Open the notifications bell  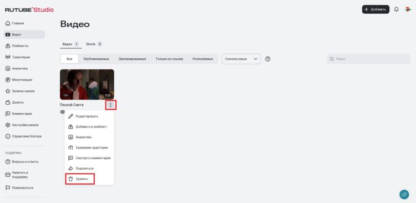coord(397,9)
